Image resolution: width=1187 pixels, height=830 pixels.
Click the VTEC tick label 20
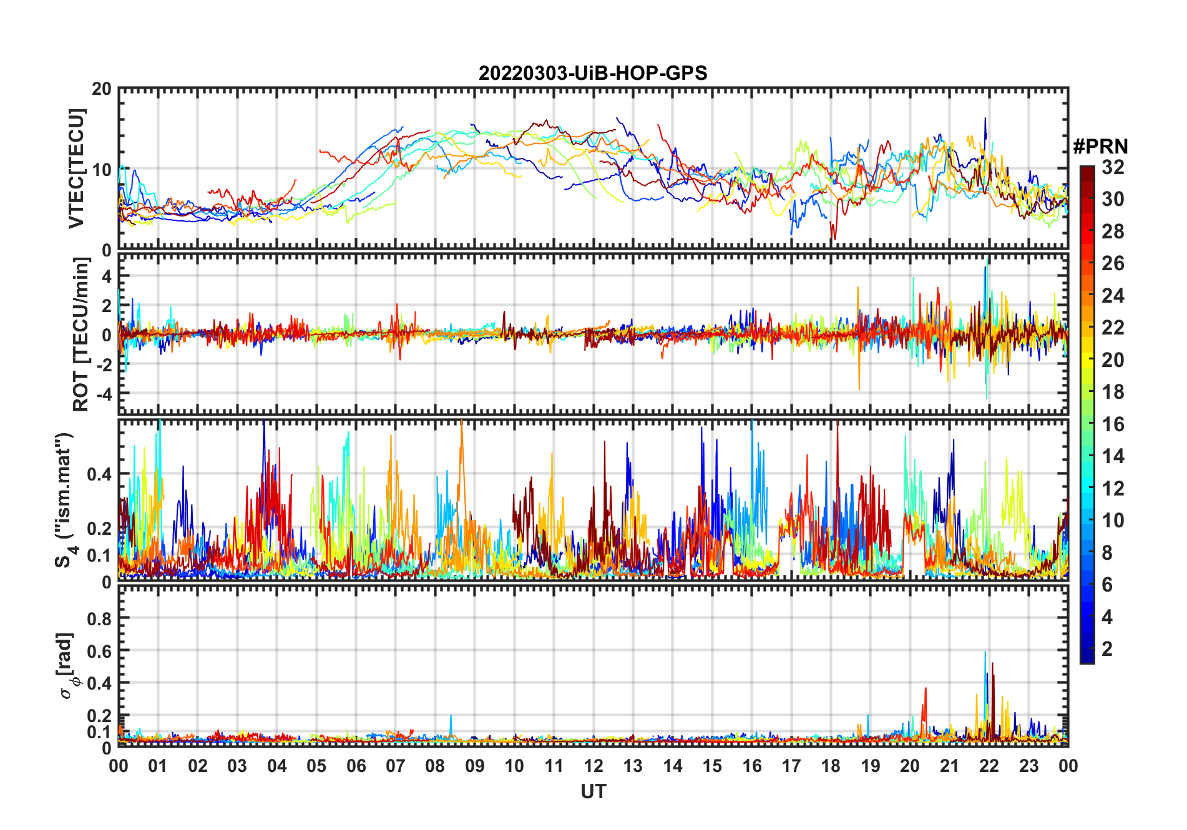[101, 89]
